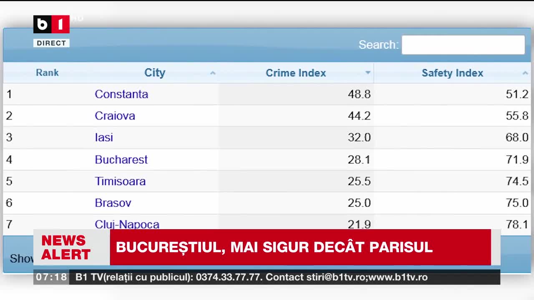This screenshot has width=534, height=300.
Task: Click the B1 channel logo
Action: coord(51,25)
